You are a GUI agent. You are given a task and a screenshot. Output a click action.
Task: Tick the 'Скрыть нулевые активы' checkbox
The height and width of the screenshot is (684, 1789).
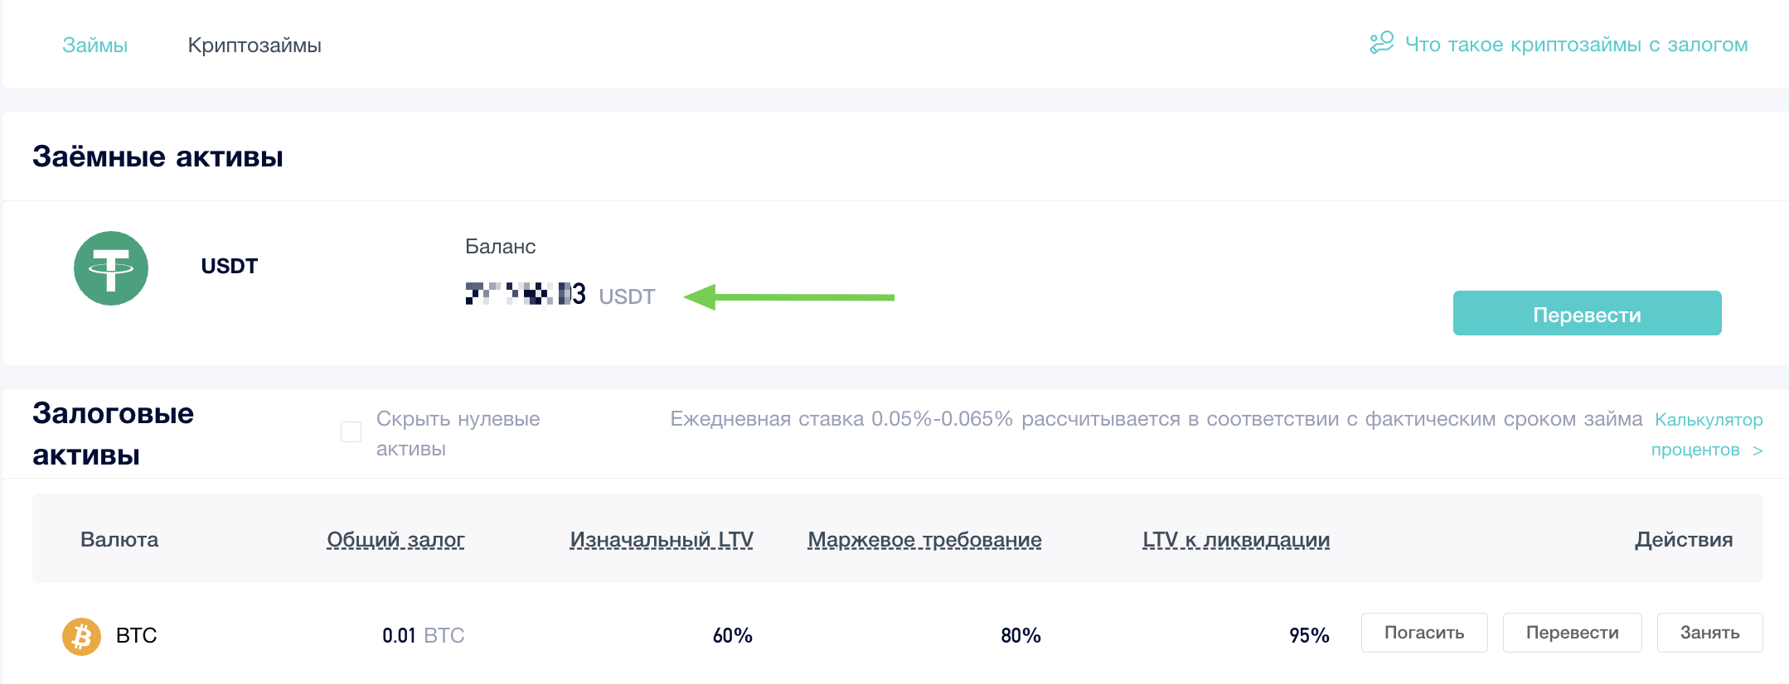[x=351, y=431]
